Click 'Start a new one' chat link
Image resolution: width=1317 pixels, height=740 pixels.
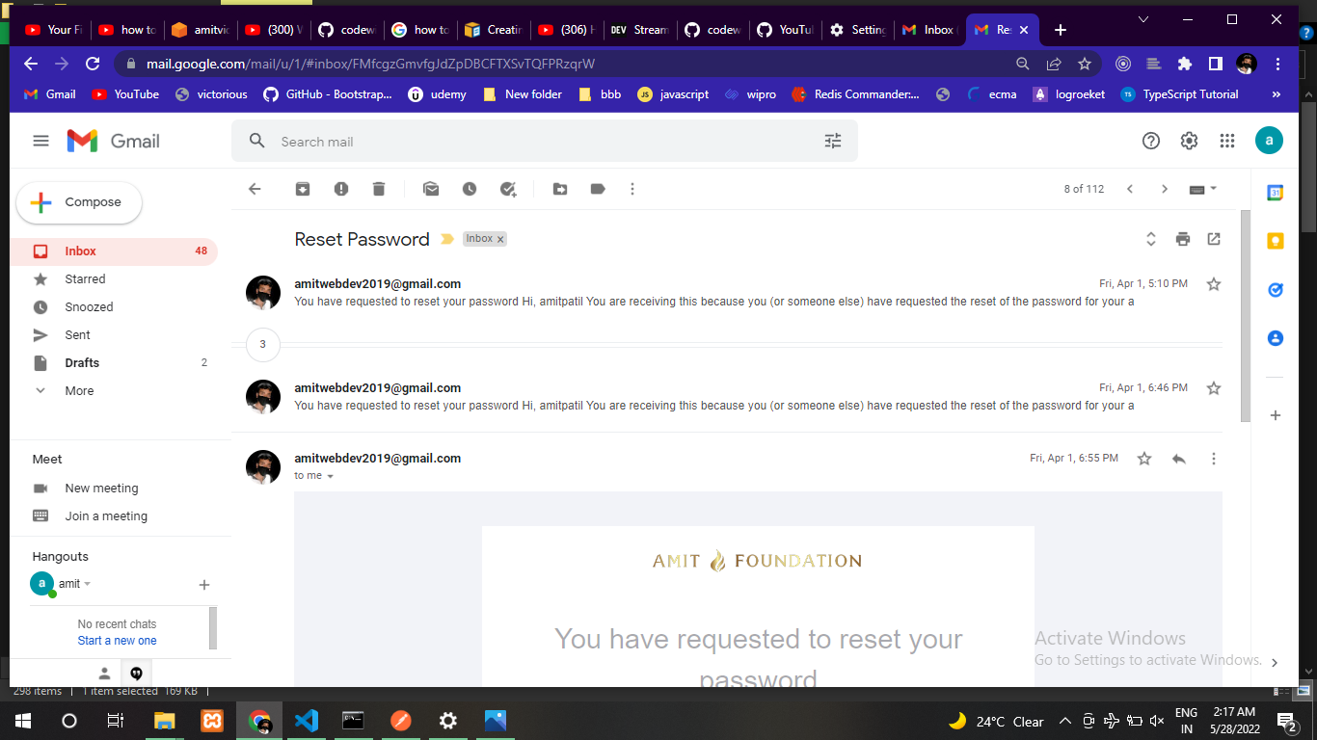[x=117, y=640]
